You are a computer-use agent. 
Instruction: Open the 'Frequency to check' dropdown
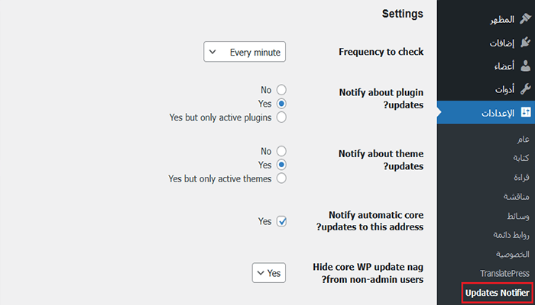pos(245,53)
